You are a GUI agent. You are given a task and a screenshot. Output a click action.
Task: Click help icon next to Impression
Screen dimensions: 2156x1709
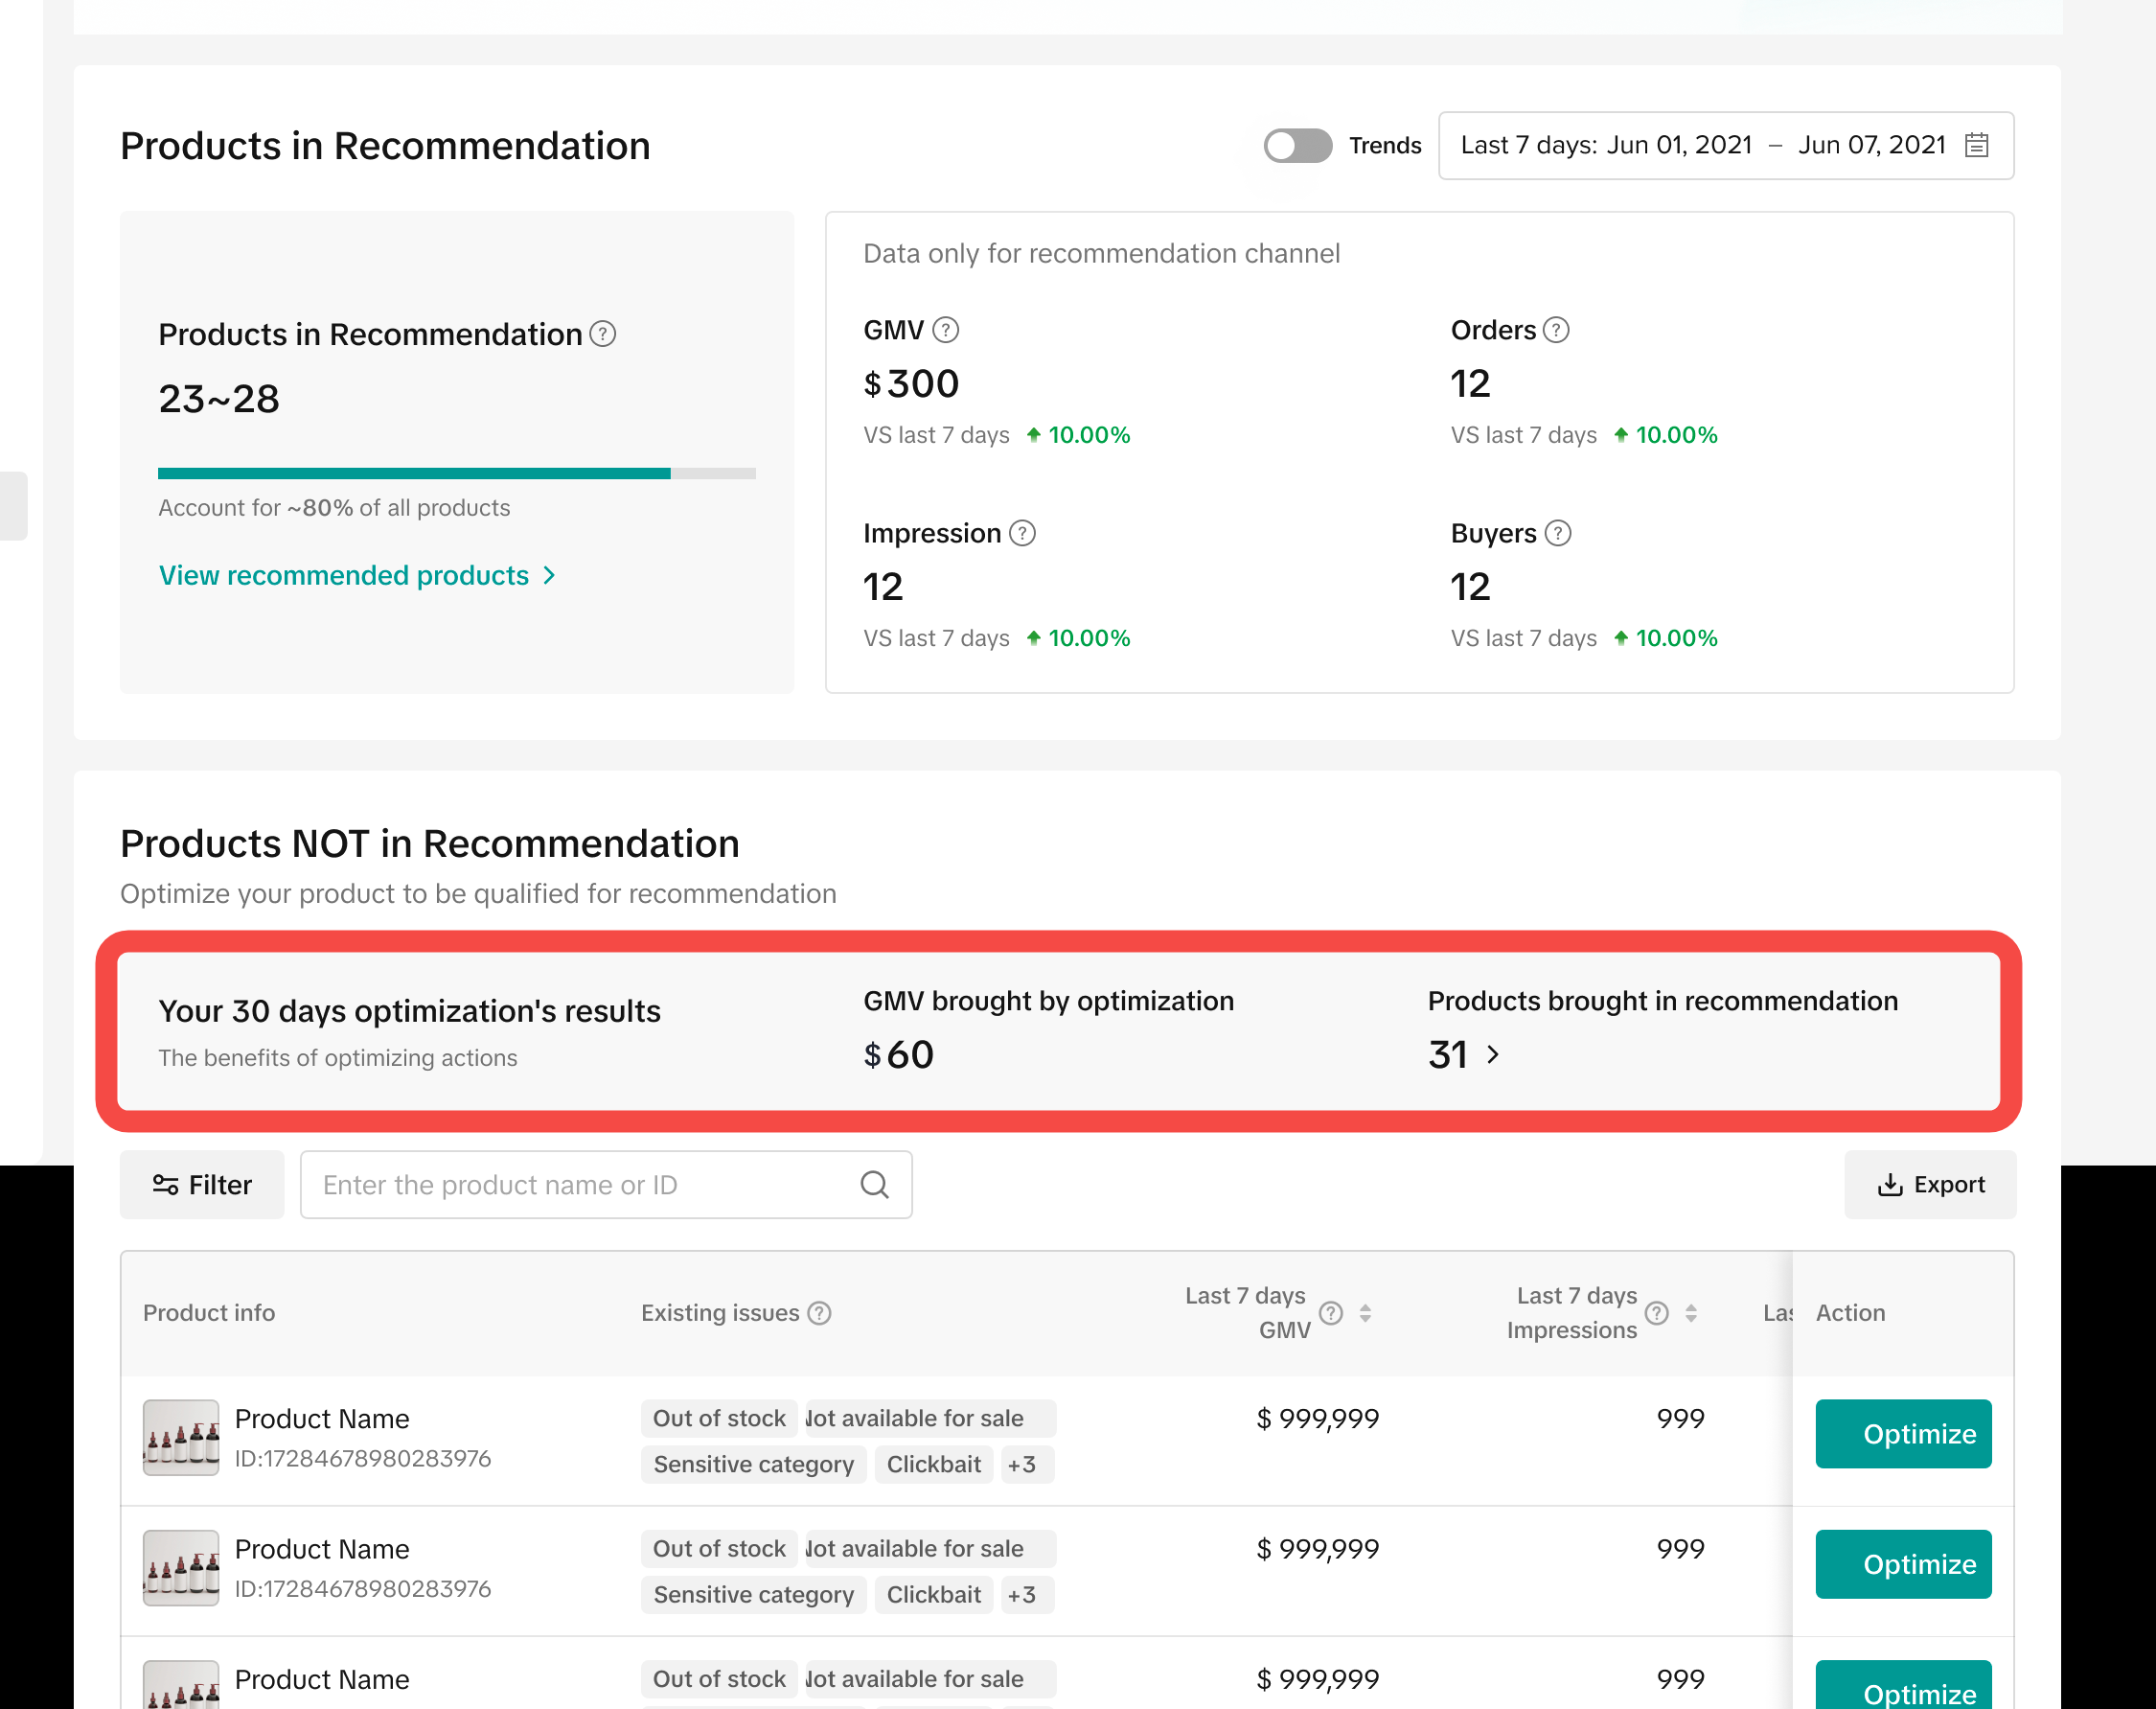(x=1022, y=533)
